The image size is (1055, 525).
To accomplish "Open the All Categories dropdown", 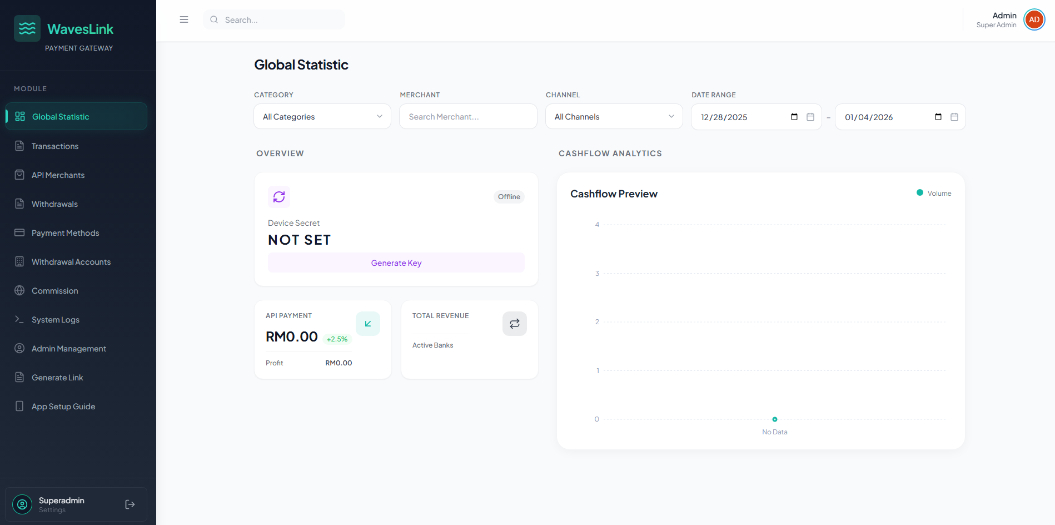I will click(322, 116).
